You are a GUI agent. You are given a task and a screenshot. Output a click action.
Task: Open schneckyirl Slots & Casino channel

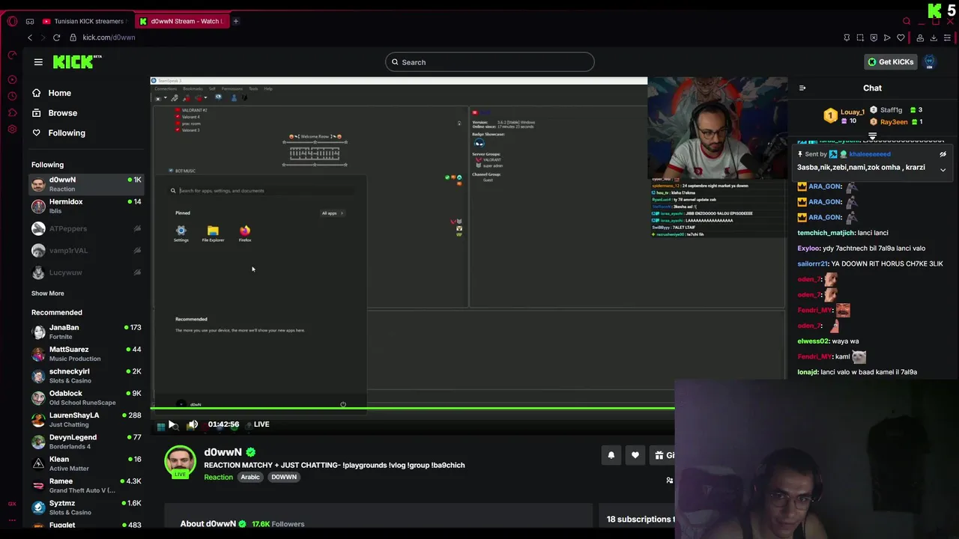87,376
